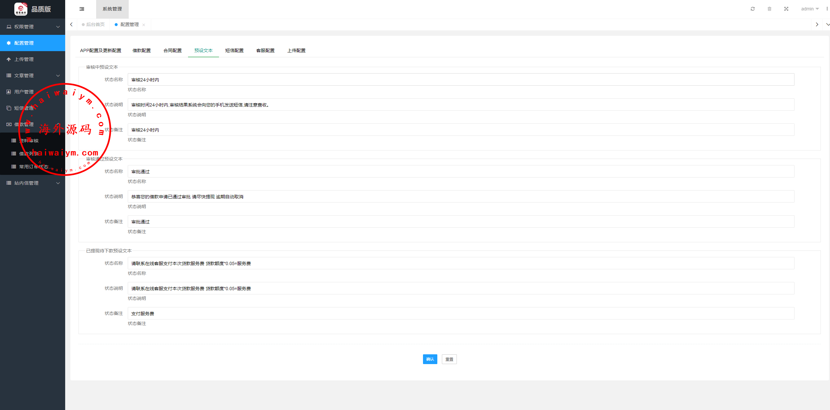Open the tab options dropdown chevron
This screenshot has height=410, width=830.
(x=827, y=24)
